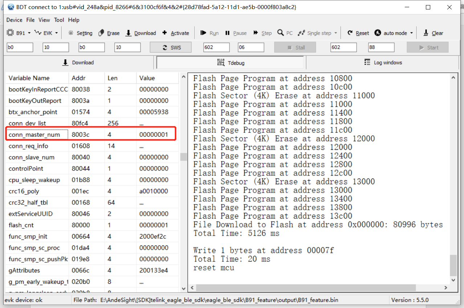464x308 pixels.
Task: Click the Single step tool
Action: tap(315, 33)
